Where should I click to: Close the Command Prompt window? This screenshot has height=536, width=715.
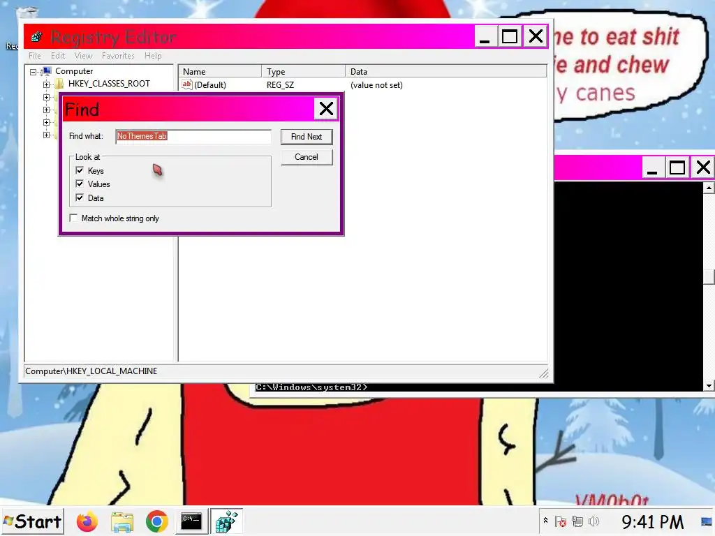click(x=703, y=167)
